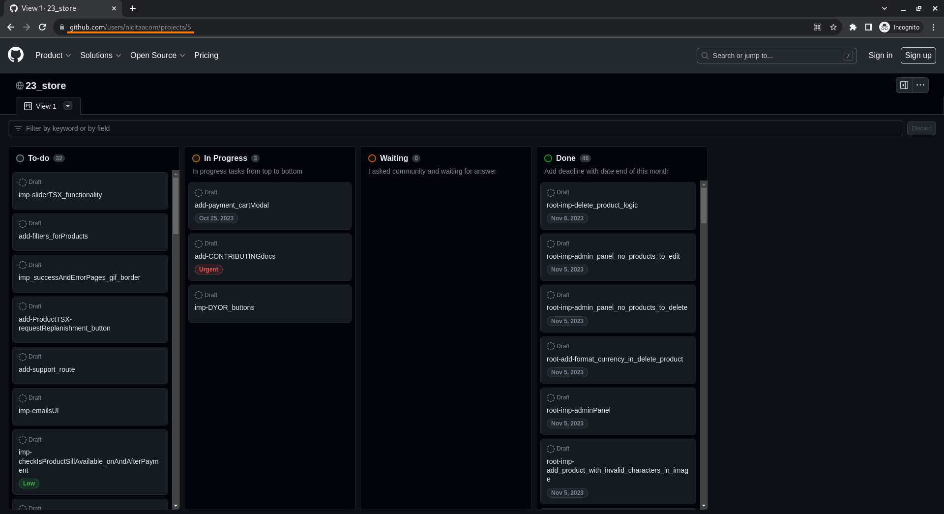This screenshot has width=944, height=514.
Task: Click the Oct 25, 2023 date label
Action: click(216, 218)
